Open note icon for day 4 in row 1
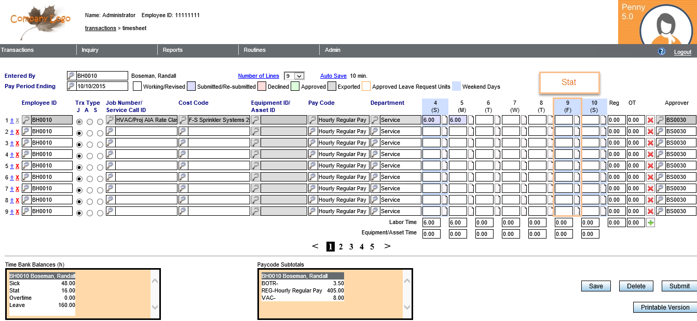 (x=444, y=120)
